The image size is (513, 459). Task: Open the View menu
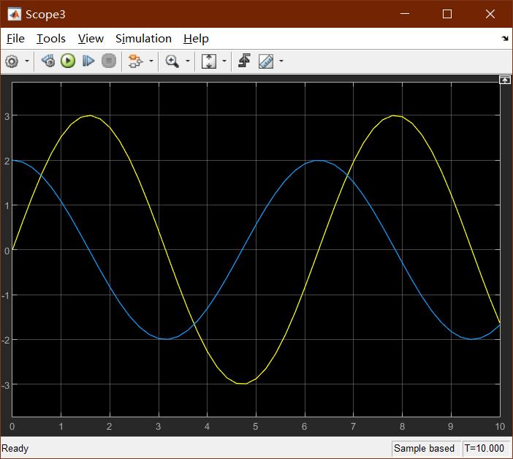coord(91,39)
